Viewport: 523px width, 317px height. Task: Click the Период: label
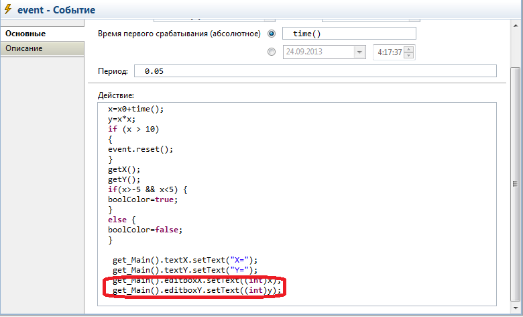tap(113, 71)
